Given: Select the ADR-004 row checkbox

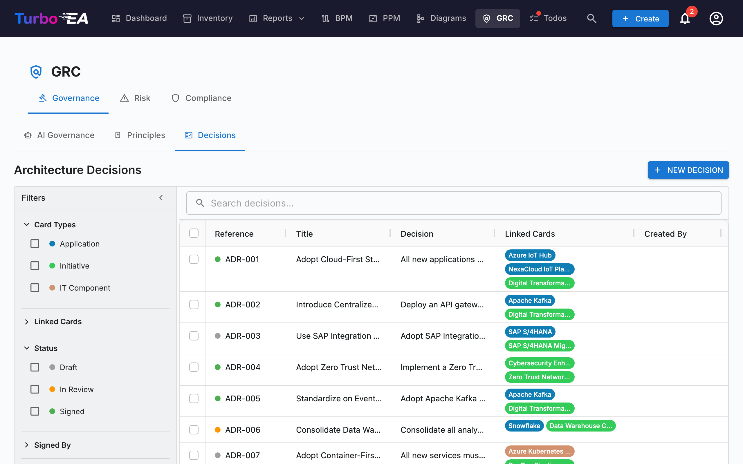Looking at the screenshot, I should click(194, 367).
